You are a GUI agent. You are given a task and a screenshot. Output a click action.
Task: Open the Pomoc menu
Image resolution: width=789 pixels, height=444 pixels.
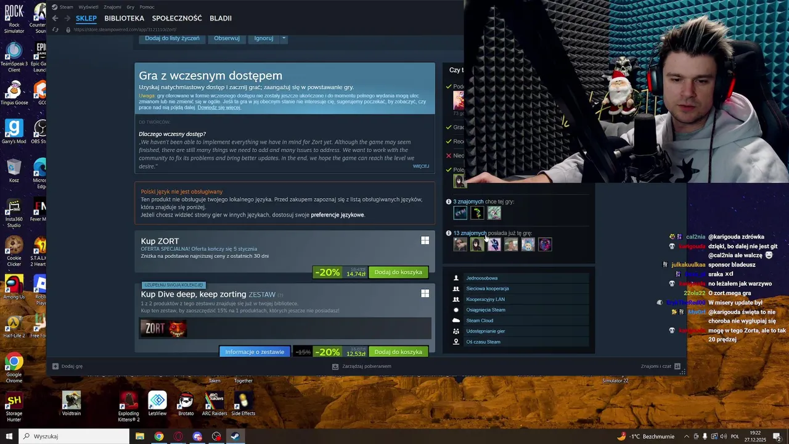(x=147, y=7)
